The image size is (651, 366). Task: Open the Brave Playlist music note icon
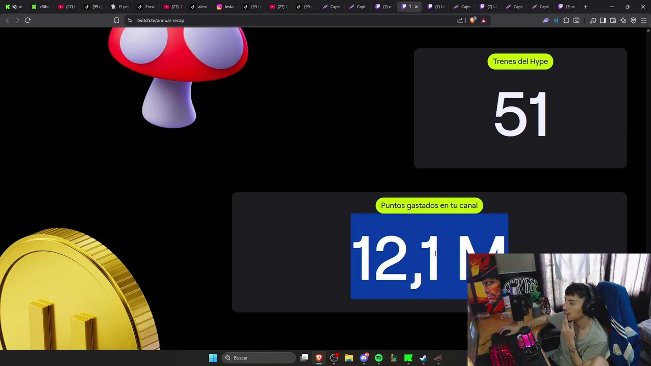pyautogui.click(x=593, y=20)
